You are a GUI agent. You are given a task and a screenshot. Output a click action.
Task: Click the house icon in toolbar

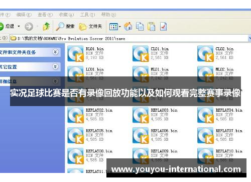point(128,26)
